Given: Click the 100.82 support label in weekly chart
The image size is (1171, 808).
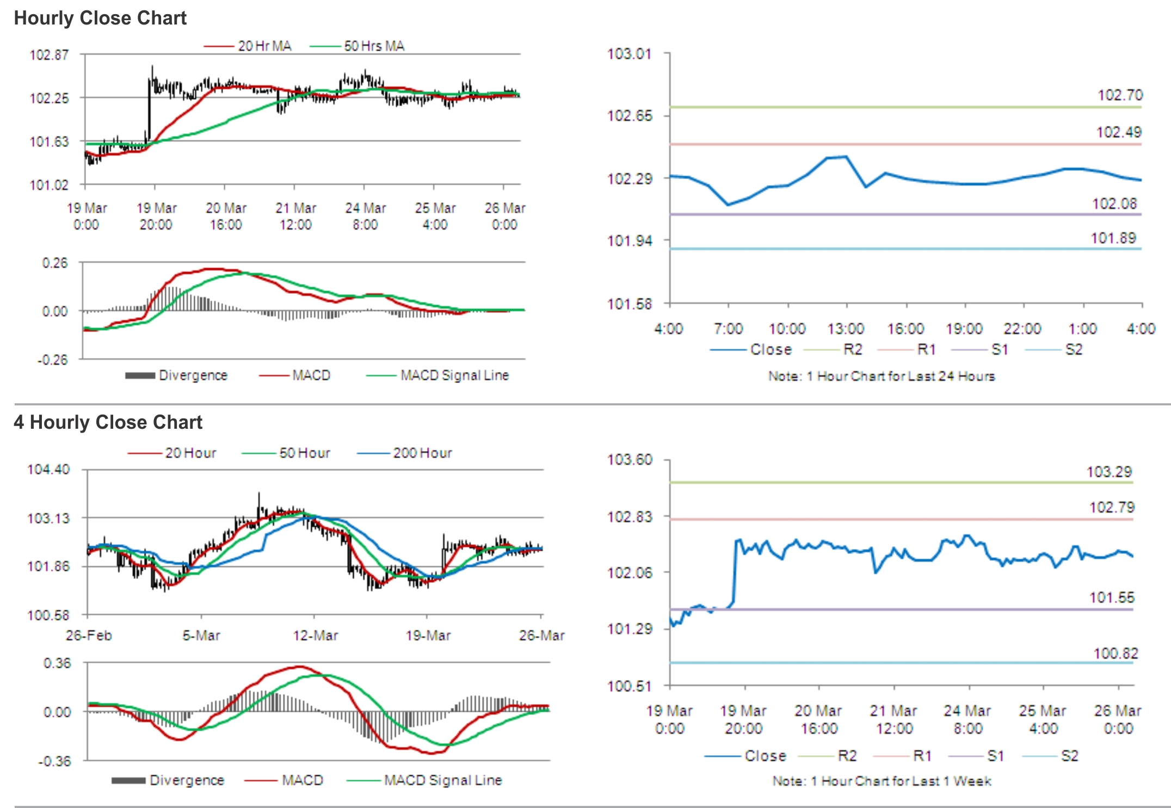Looking at the screenshot, I should click(x=1115, y=653).
